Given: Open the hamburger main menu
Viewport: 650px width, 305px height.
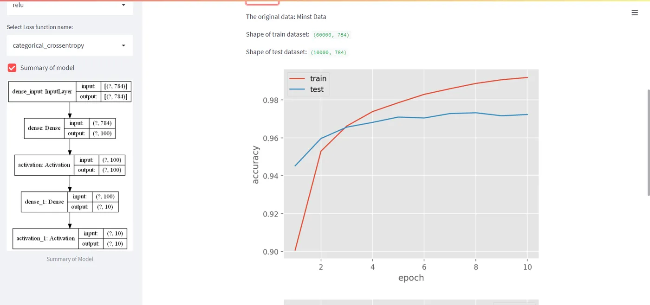Looking at the screenshot, I should click(x=635, y=13).
